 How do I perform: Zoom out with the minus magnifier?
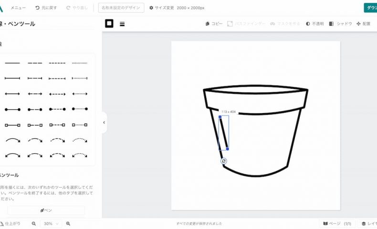click(x=34, y=223)
